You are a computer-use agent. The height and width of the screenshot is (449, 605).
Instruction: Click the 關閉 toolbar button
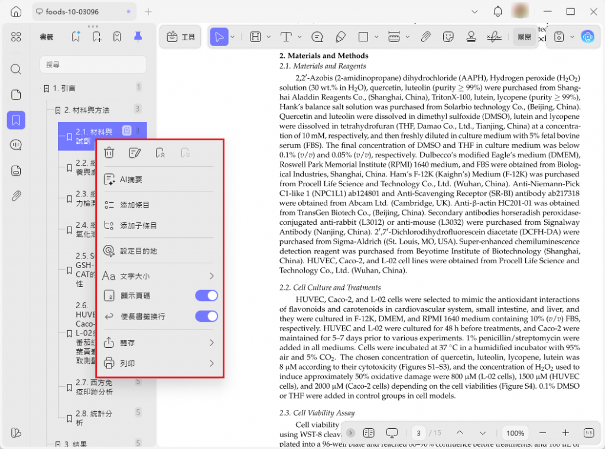tap(525, 37)
